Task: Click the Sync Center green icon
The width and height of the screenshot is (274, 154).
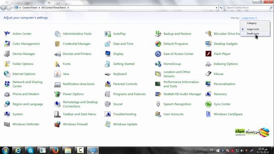Action: click(208, 104)
